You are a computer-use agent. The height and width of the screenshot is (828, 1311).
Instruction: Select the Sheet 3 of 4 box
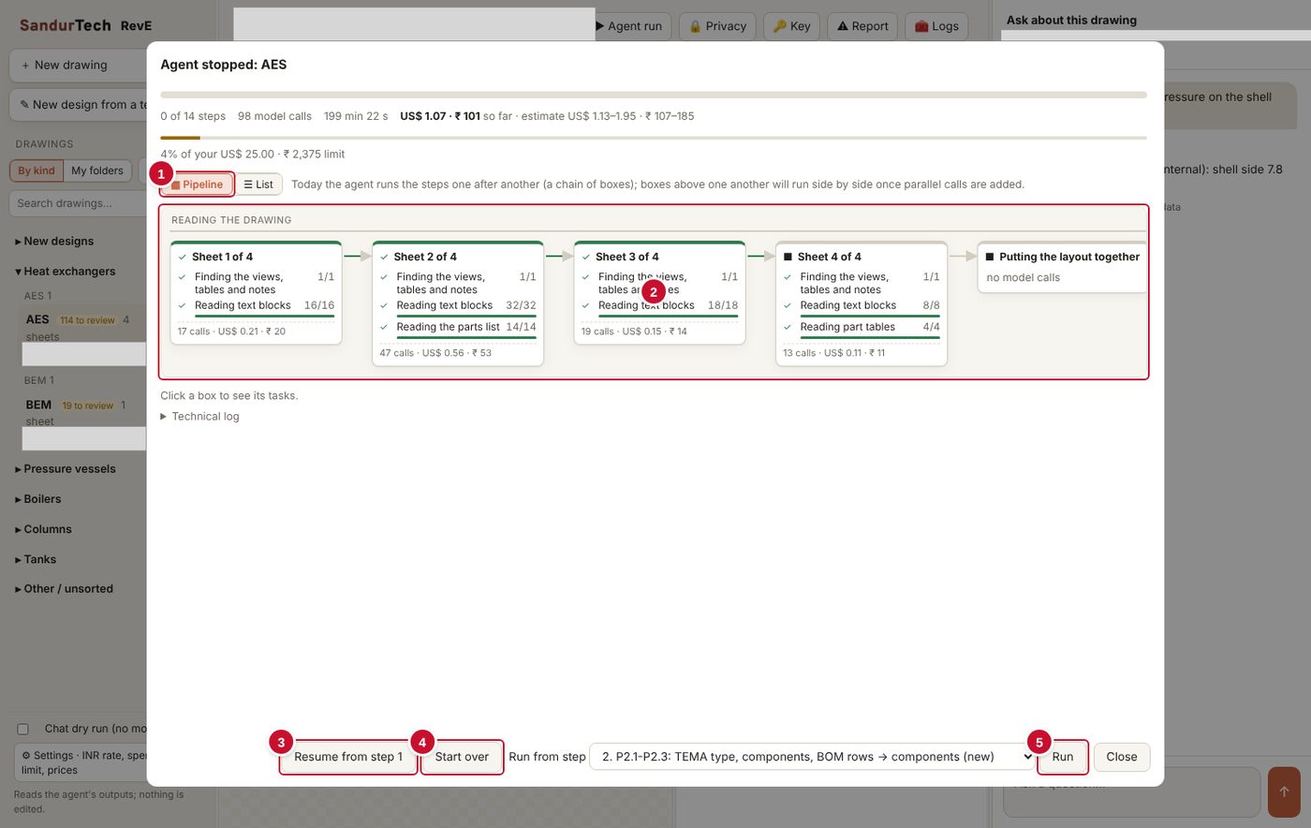point(659,292)
